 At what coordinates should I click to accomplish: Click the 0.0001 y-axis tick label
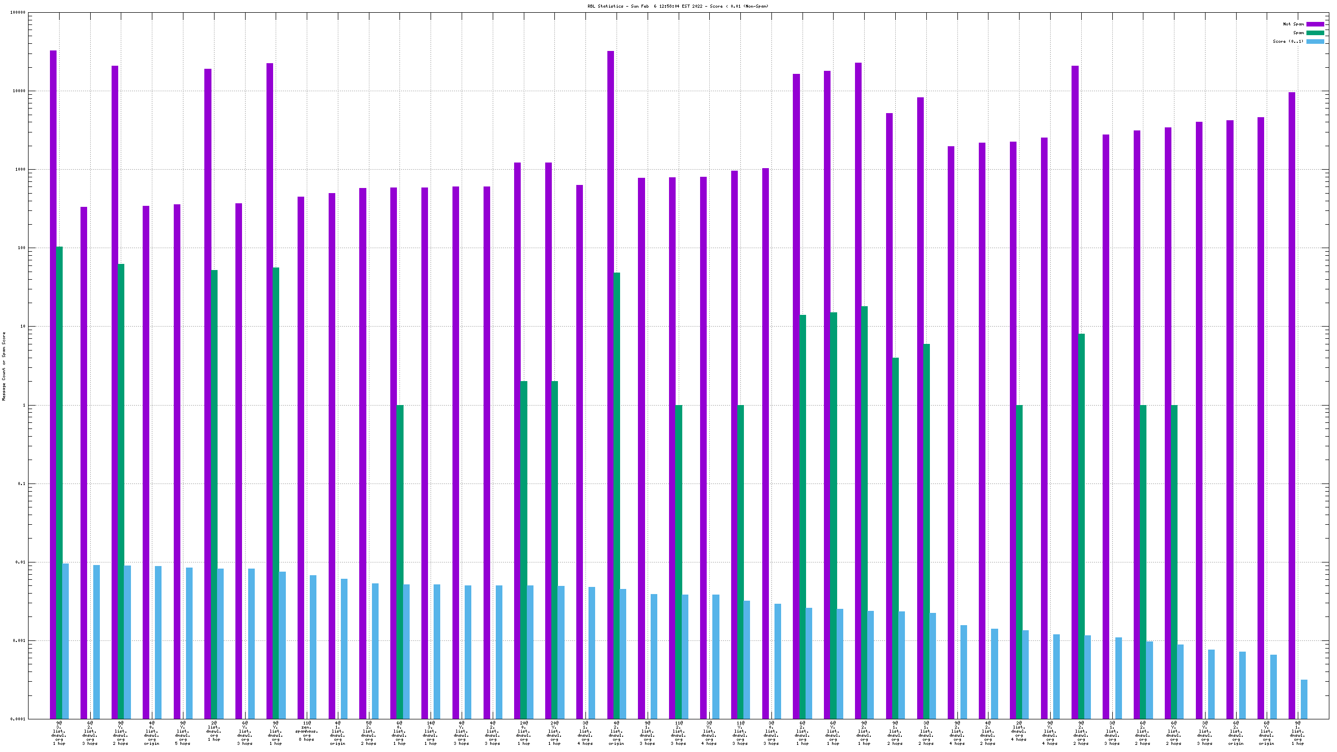click(x=19, y=719)
